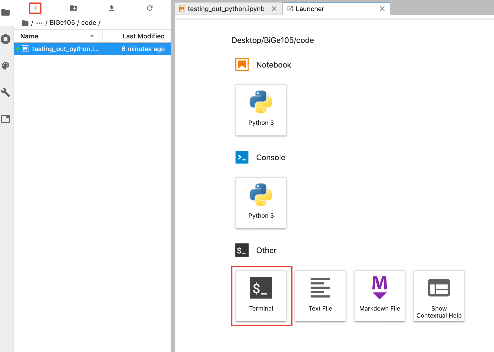Click the blue Console section icon
Viewport: 494px width, 352px height.
click(242, 157)
